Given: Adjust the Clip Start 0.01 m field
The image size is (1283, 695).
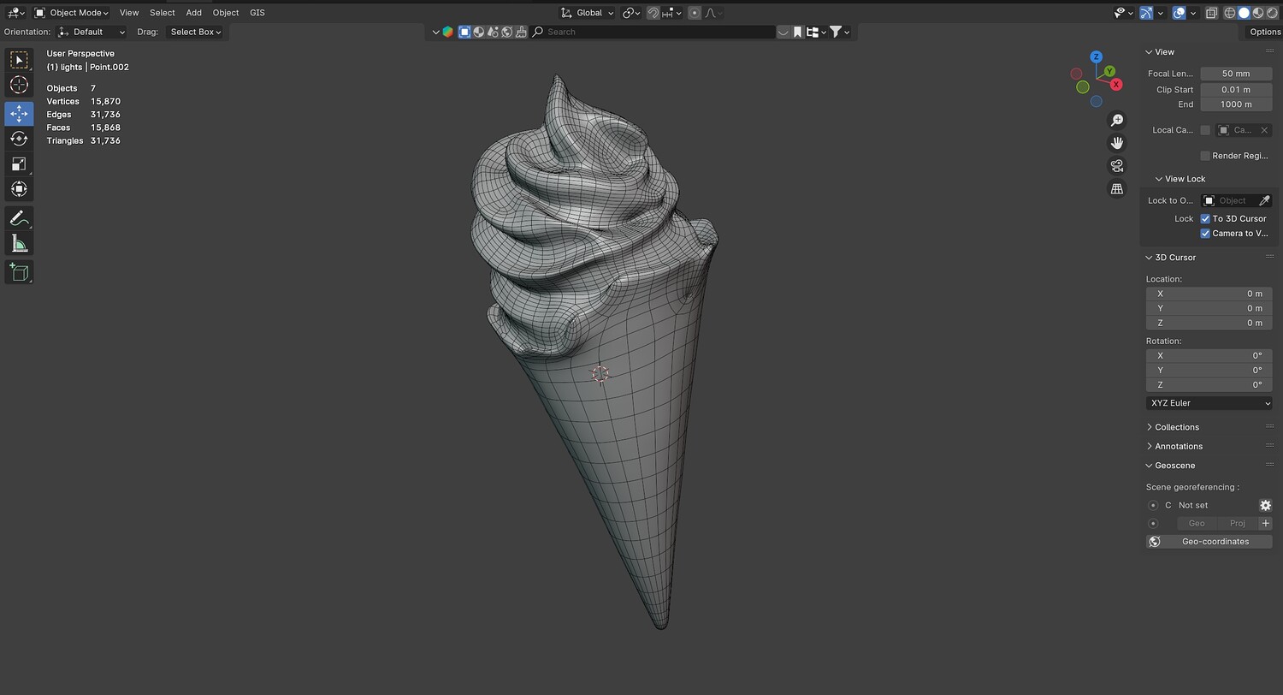Looking at the screenshot, I should 1236,89.
